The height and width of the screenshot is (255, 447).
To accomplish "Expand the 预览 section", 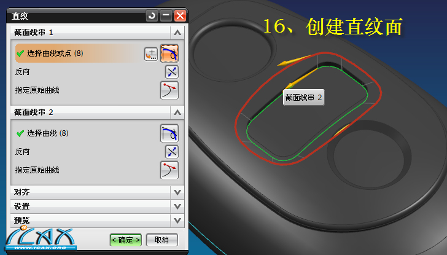I will click(177, 221).
